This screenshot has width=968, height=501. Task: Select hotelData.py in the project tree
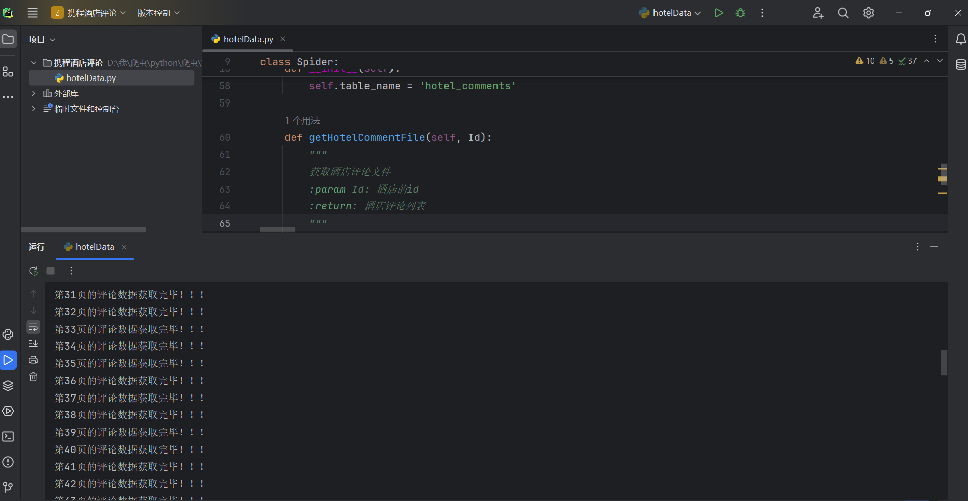pos(111,78)
